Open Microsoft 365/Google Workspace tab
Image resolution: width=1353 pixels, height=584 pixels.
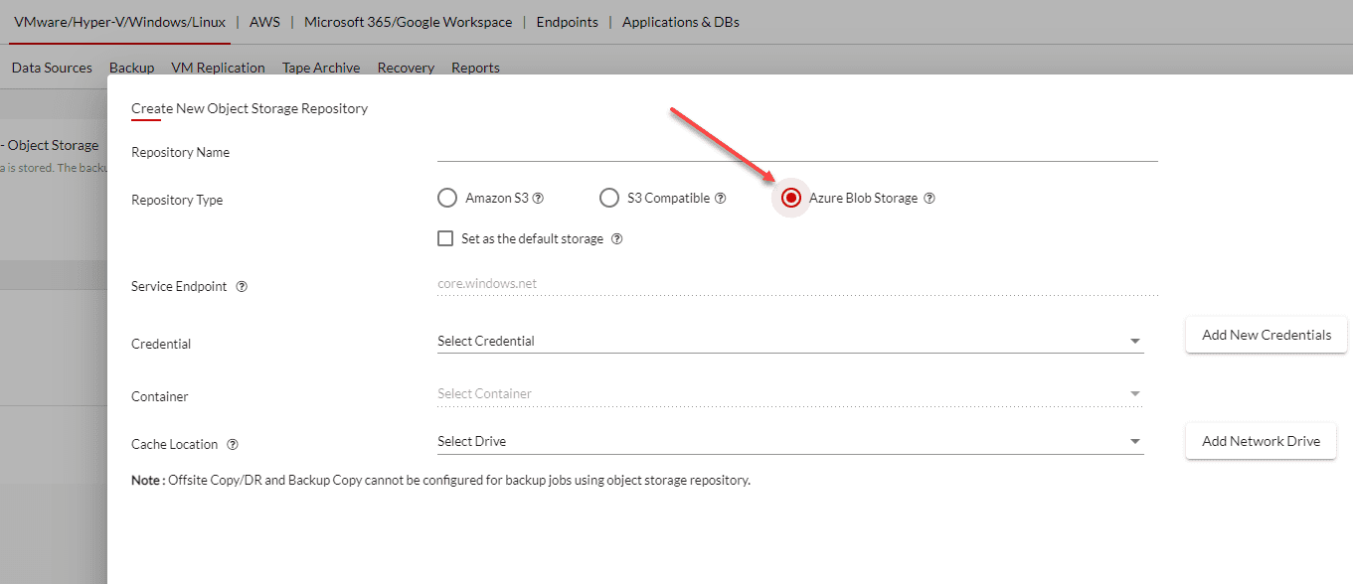pos(409,22)
